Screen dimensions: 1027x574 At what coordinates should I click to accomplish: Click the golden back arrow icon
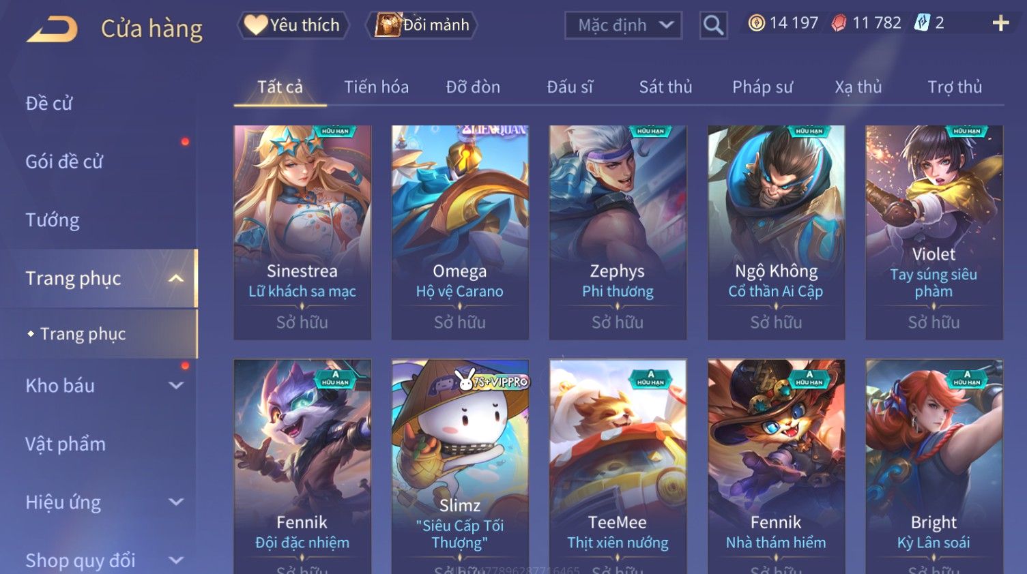[x=52, y=29]
